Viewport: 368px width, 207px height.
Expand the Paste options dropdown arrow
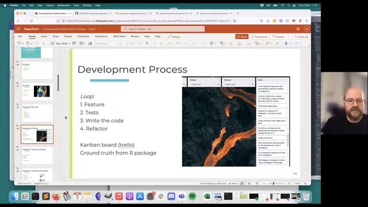(31, 44)
